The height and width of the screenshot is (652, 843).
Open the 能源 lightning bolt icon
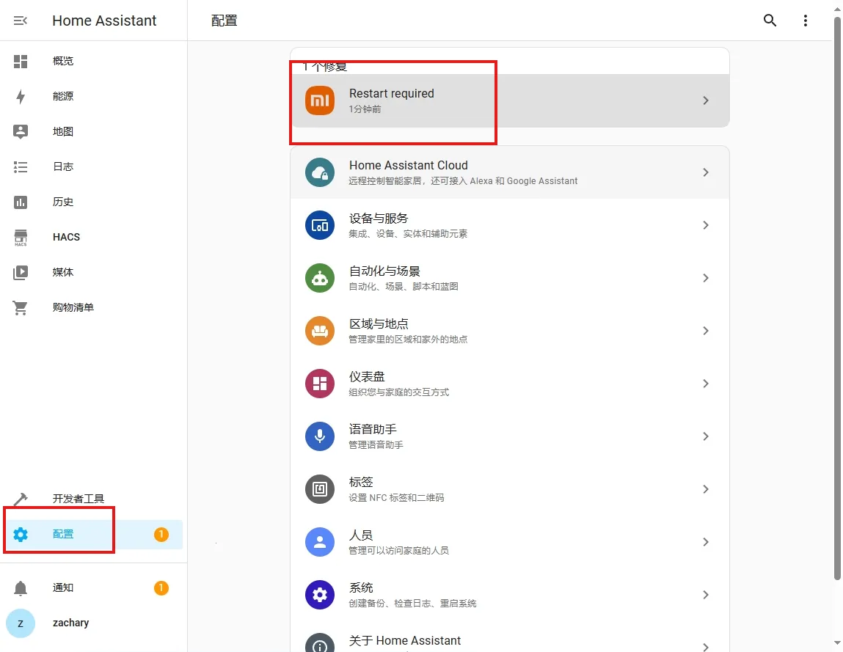[x=21, y=96]
